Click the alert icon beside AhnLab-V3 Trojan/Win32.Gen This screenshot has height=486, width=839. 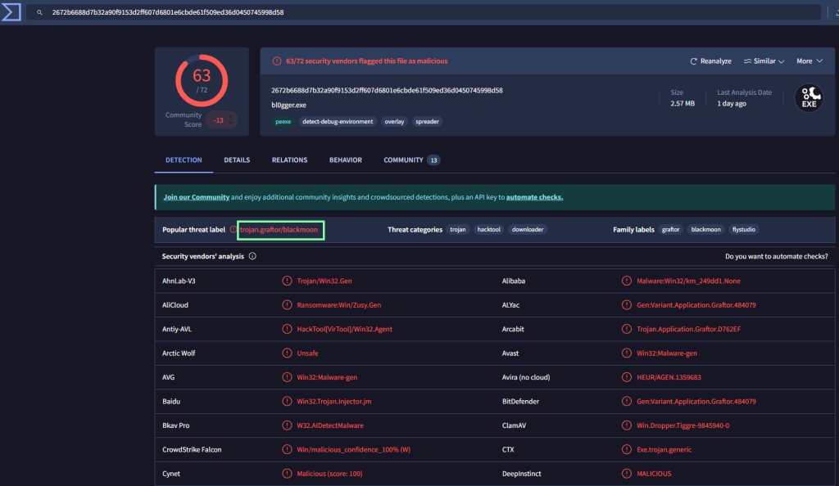click(287, 281)
